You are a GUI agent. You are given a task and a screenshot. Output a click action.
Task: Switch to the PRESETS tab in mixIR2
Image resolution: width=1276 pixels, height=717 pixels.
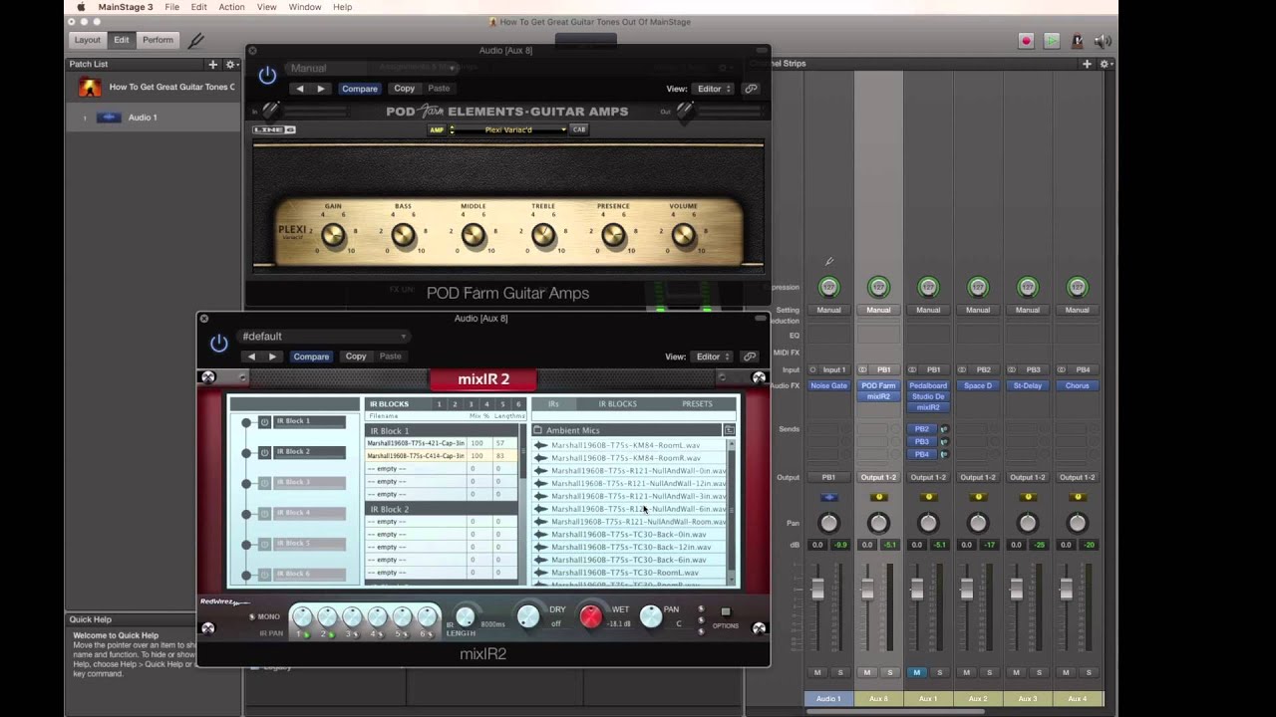(x=697, y=404)
